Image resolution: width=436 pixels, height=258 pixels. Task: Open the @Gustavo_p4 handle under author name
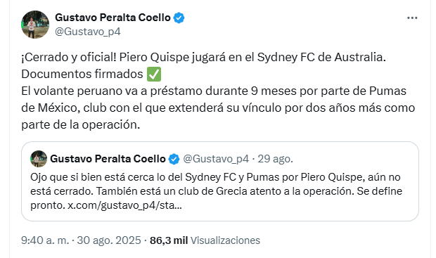coord(88,32)
